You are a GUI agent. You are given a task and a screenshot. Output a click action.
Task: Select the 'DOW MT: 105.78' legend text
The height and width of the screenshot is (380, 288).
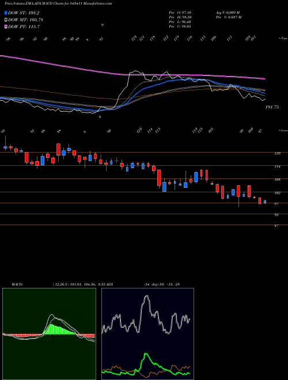(x=26, y=20)
